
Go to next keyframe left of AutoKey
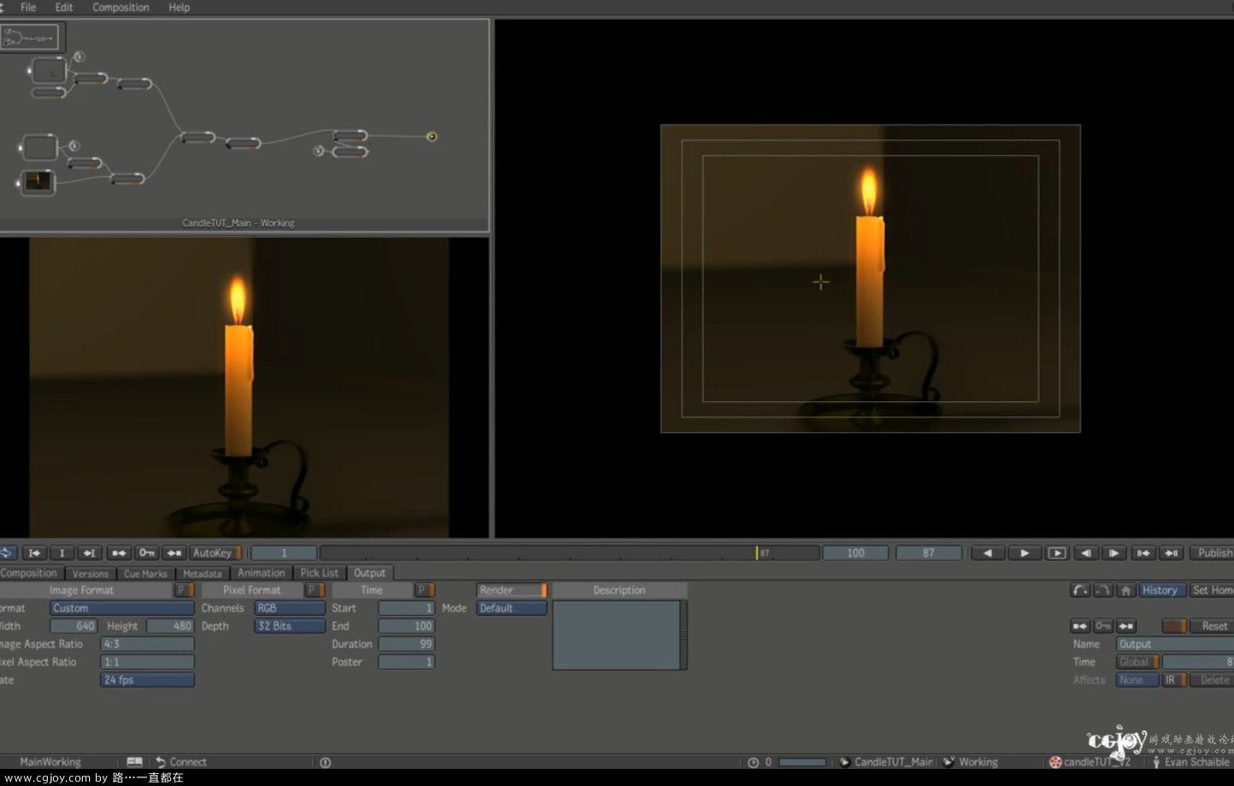(174, 553)
